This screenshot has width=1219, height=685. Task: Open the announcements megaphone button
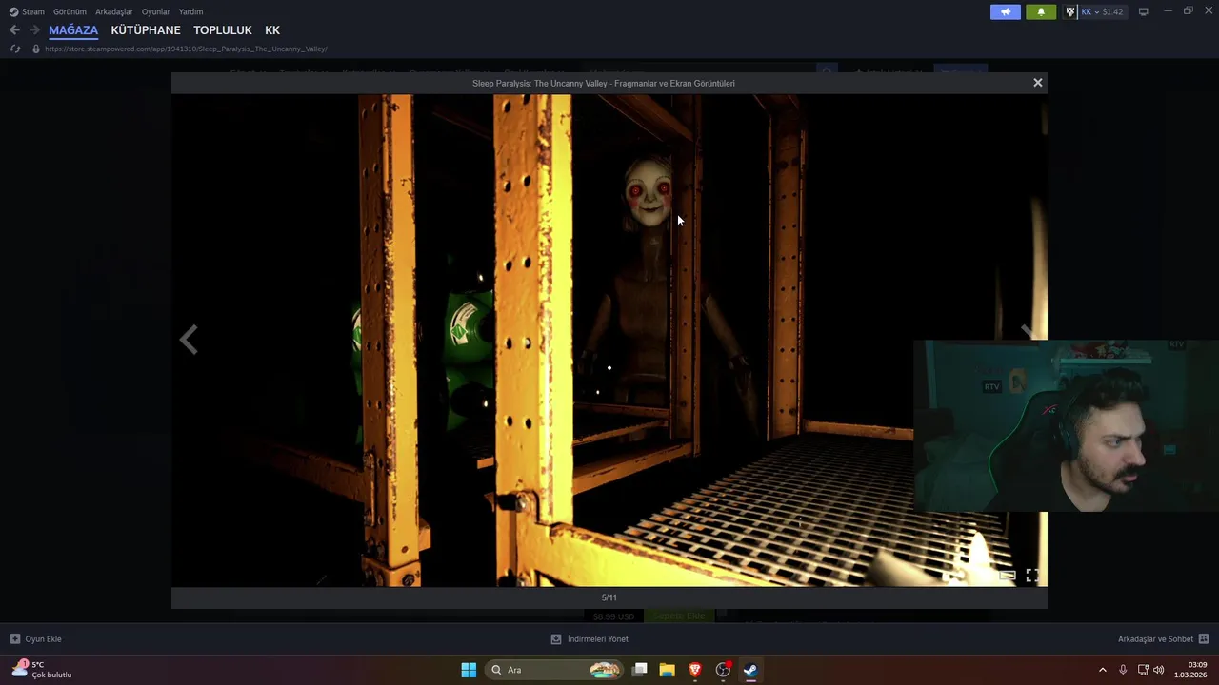(1006, 11)
